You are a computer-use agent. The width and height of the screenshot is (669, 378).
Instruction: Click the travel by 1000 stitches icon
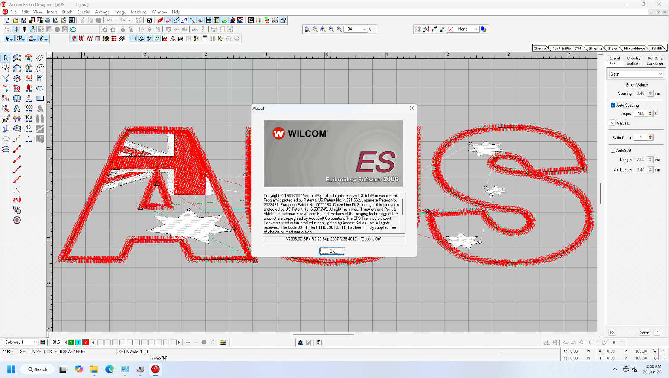[29, 109]
